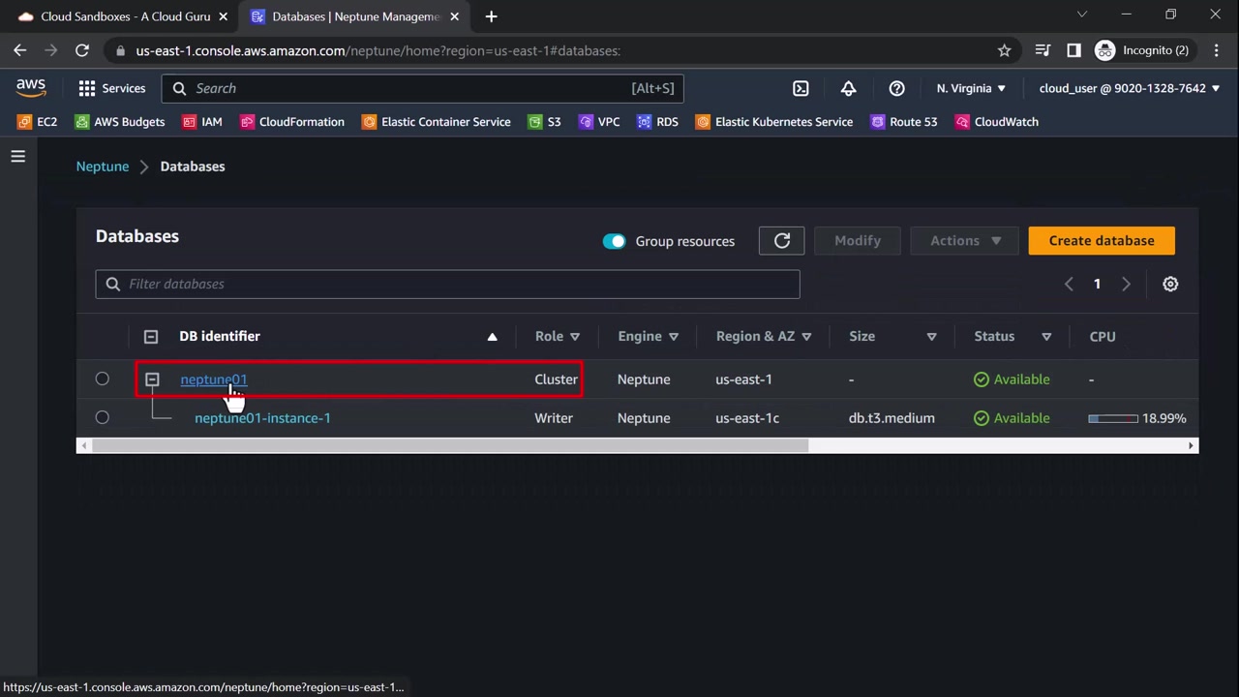This screenshot has width=1239, height=697.
Task: Select the neptune01-instance-1 radio button
Action: point(102,417)
